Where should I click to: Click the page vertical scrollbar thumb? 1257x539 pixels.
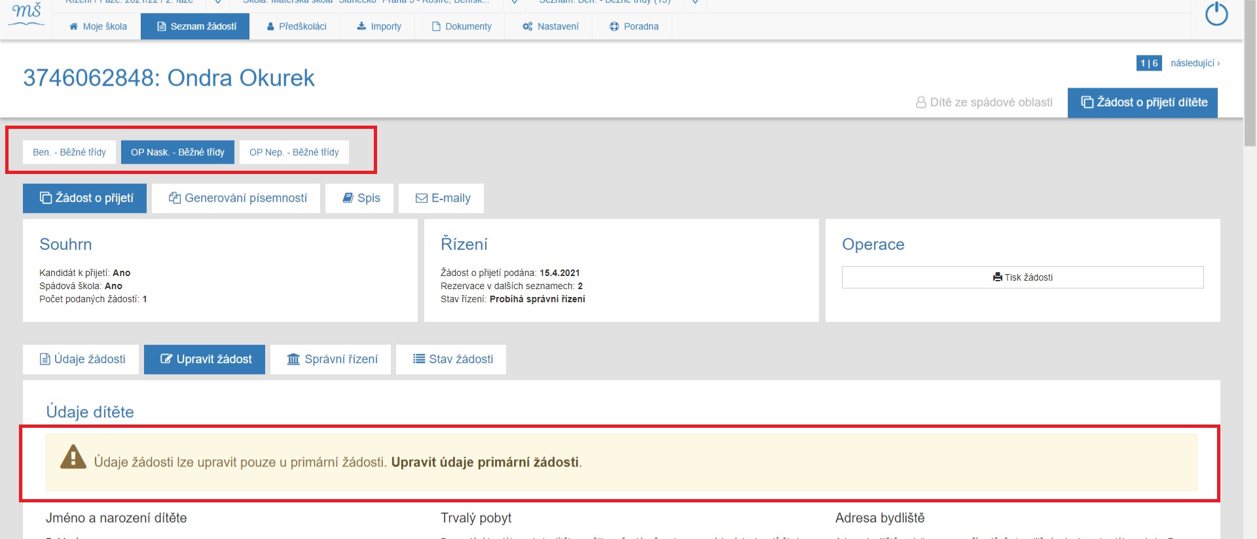point(1250,73)
